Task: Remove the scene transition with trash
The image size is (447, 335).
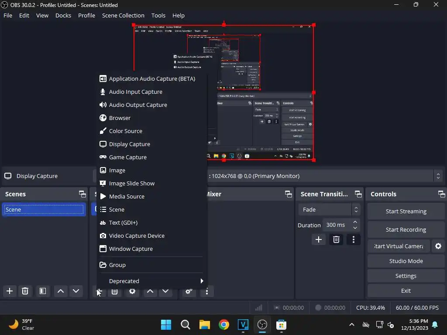Action: coord(336,239)
